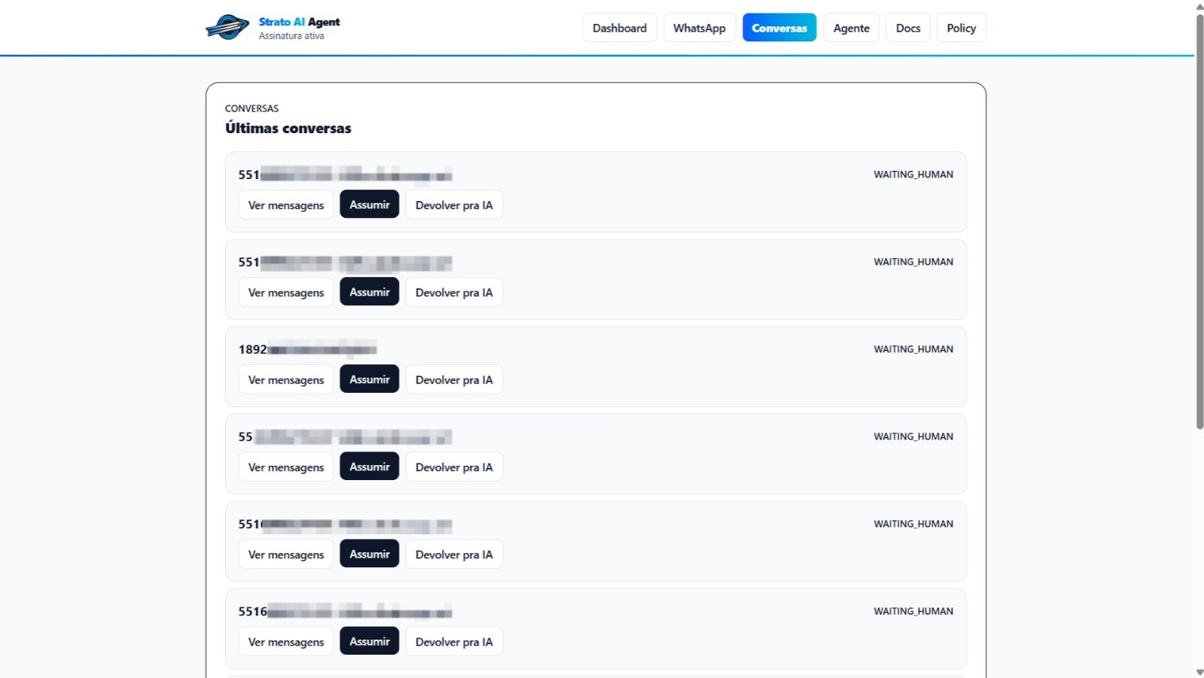
Task: Click Devolver pra IA in the fifth conversation
Action: pos(453,554)
